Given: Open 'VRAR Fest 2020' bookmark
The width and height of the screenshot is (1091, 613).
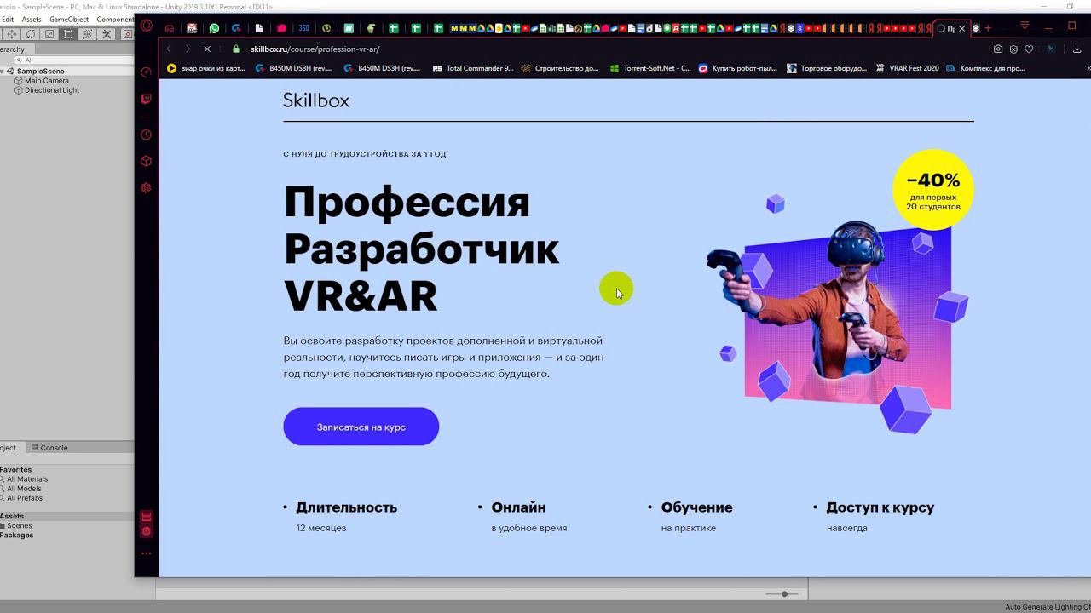Looking at the screenshot, I should click(x=907, y=68).
